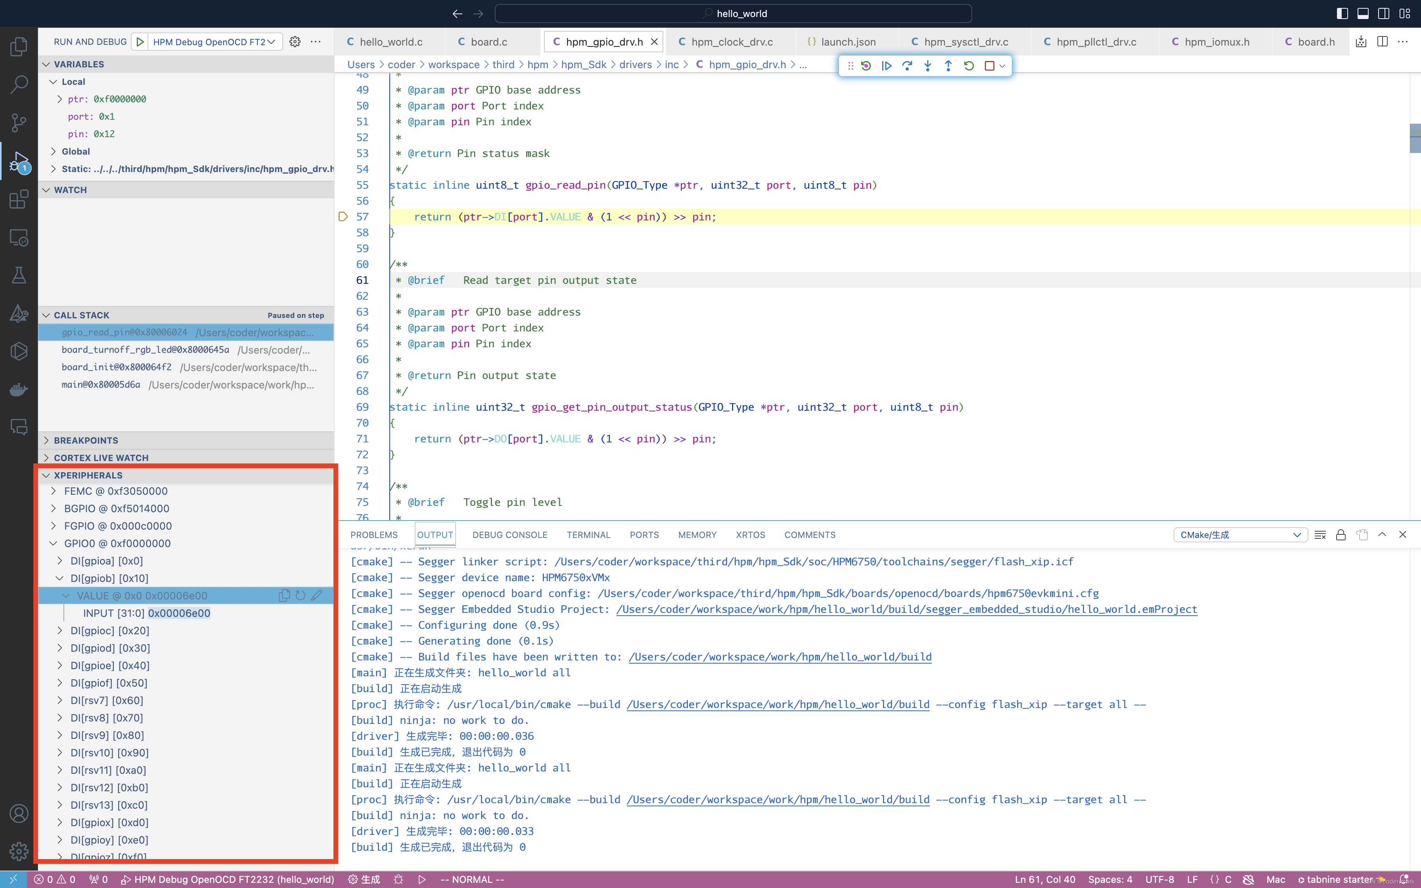Screen dimensions: 1421x888
Task: Stop the debug session with the red square
Action: (x=989, y=66)
